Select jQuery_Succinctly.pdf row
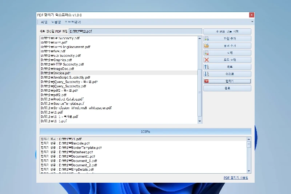The height and width of the screenshot is (194, 291). pyautogui.click(x=119, y=86)
